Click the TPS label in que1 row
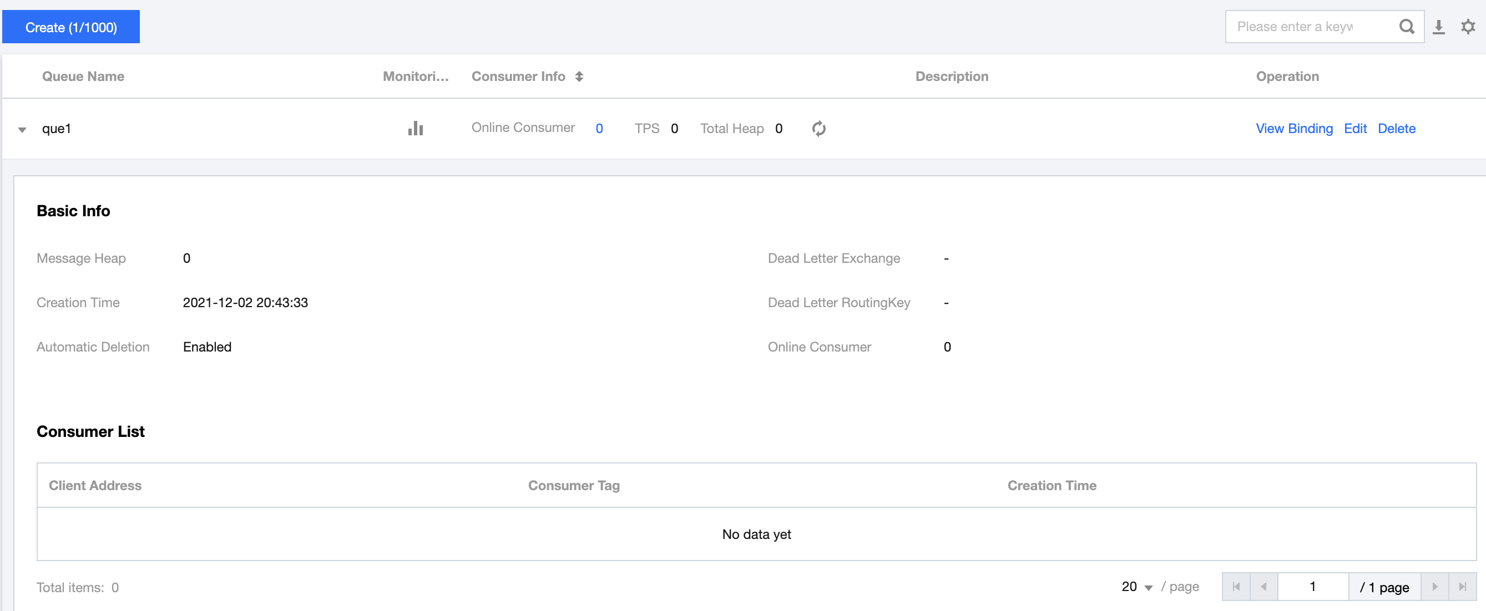 point(646,129)
